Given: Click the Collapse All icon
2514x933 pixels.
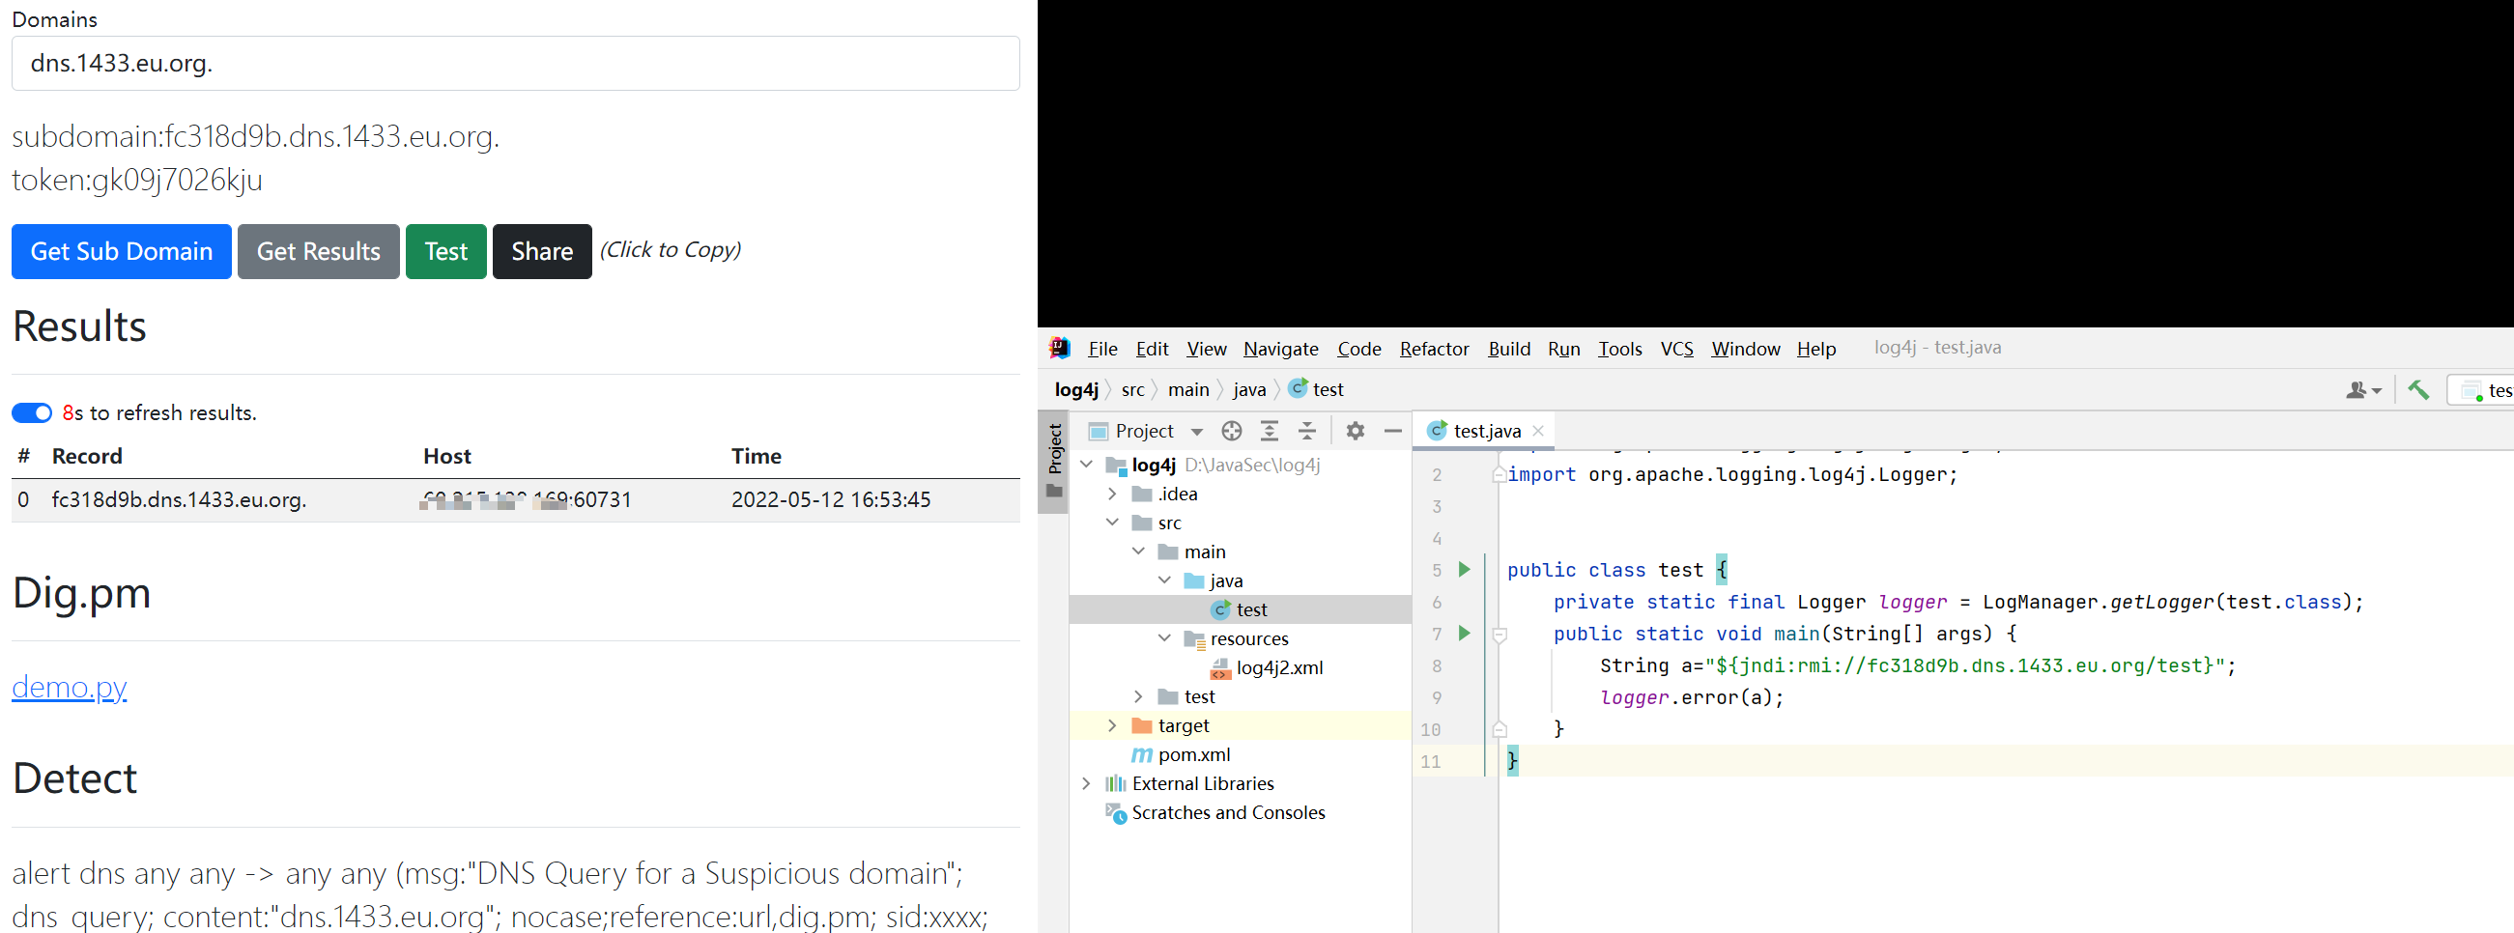Looking at the screenshot, I should [x=1307, y=431].
